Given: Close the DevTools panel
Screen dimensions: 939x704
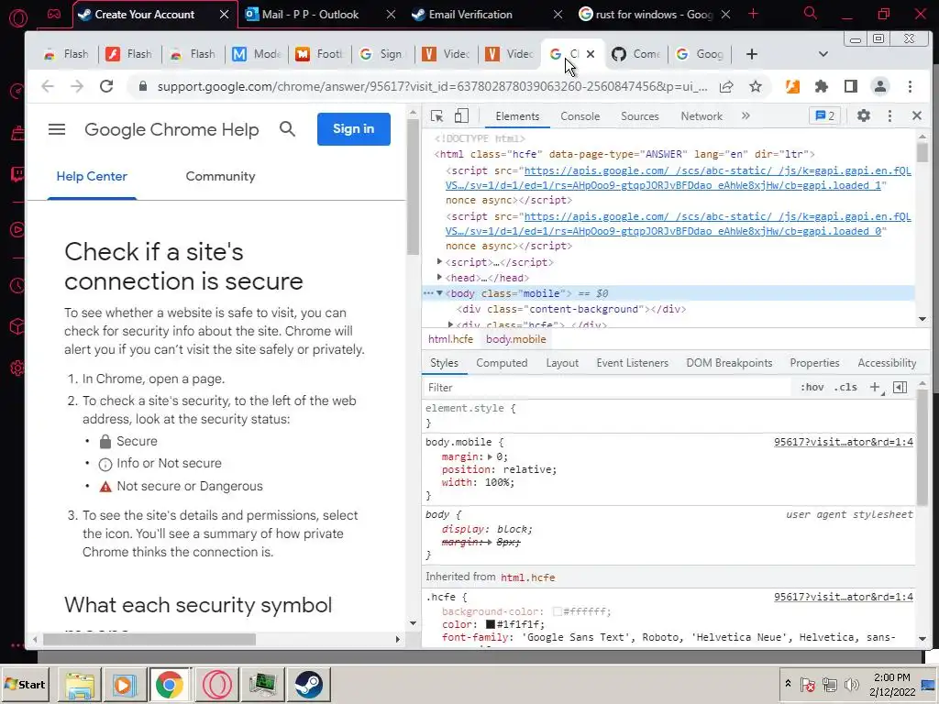Looking at the screenshot, I should click(917, 115).
